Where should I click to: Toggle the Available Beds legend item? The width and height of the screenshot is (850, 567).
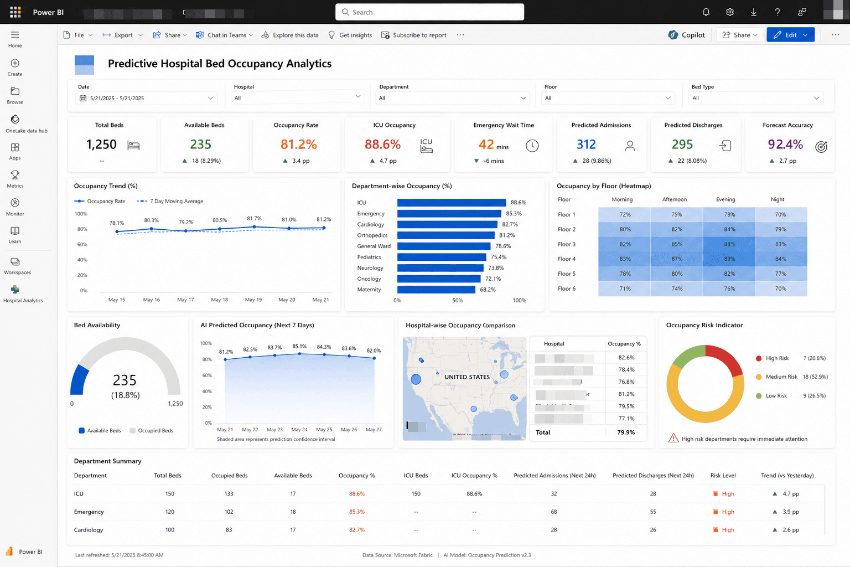pyautogui.click(x=100, y=430)
